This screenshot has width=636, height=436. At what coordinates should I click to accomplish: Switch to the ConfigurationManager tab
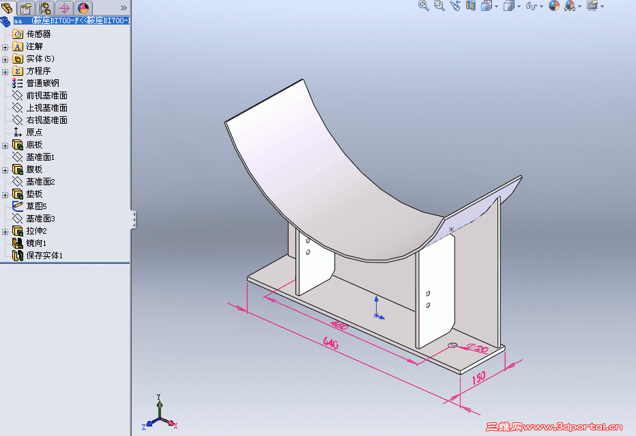45,8
